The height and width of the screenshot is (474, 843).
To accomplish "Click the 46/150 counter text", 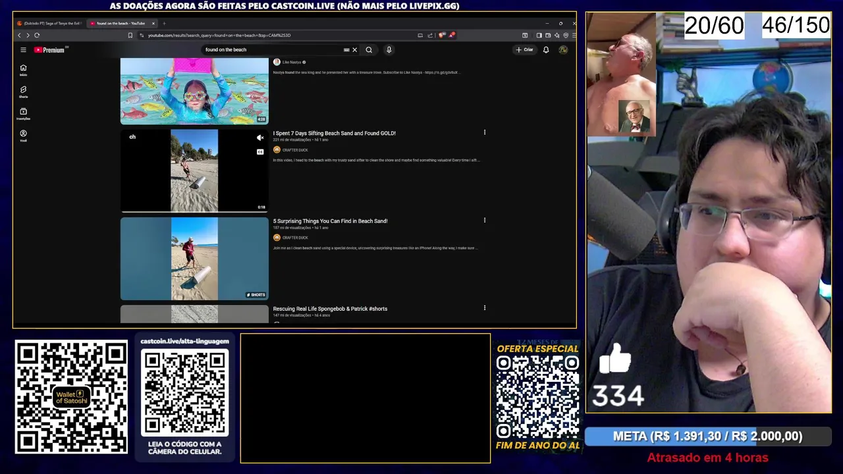I will [x=796, y=26].
